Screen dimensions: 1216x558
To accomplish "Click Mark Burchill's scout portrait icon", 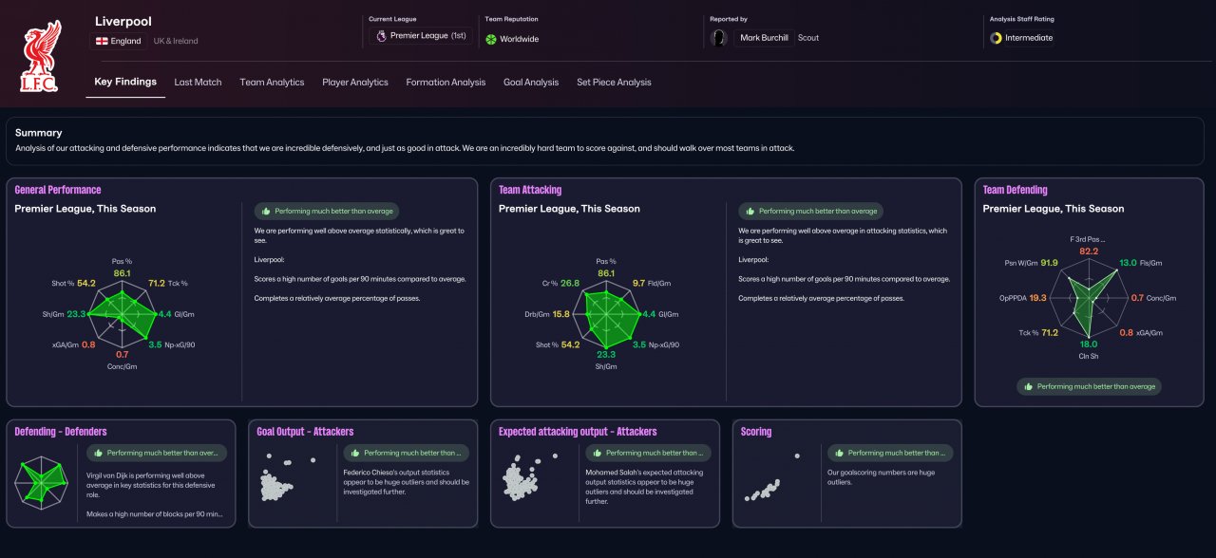I will 719,38.
